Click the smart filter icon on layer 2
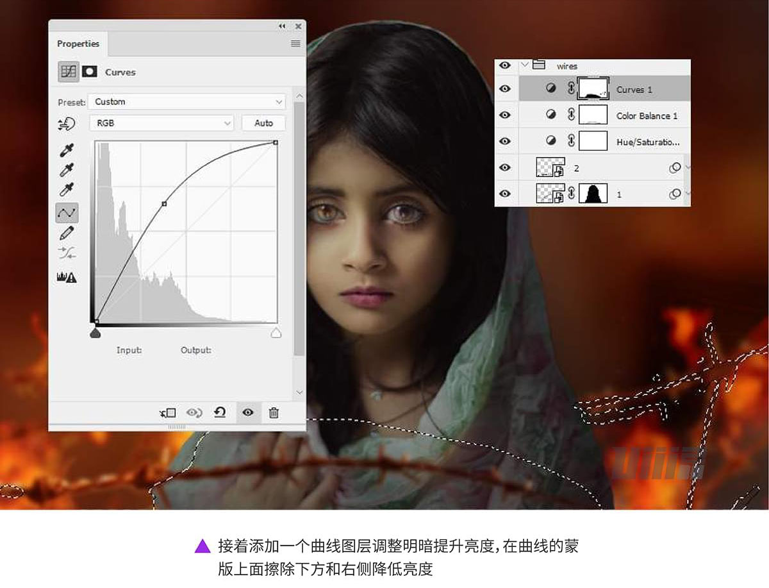Screen dimensions: 769x588 [675, 167]
